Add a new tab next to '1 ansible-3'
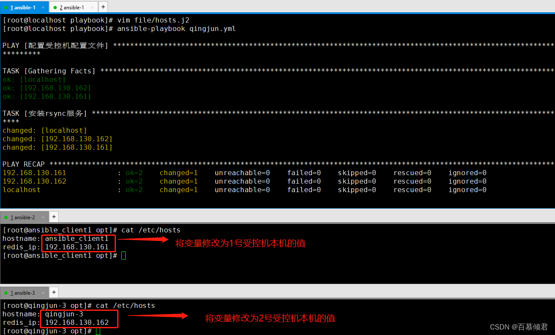The image size is (555, 335). click(54, 293)
